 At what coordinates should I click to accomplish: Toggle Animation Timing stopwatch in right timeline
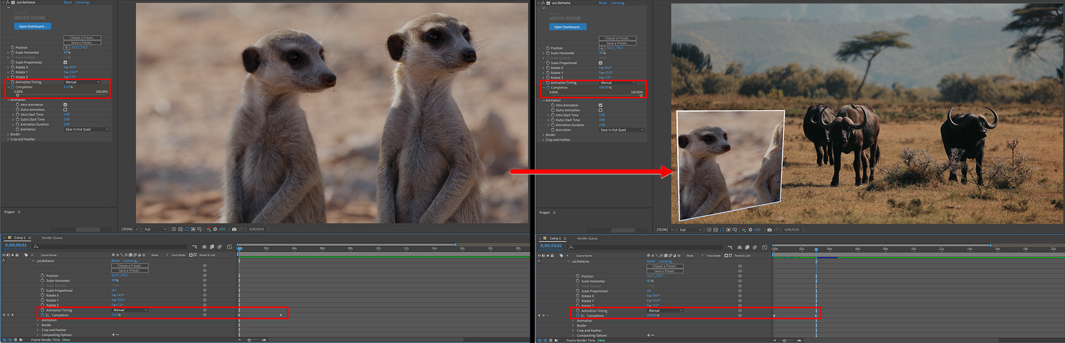tap(577, 311)
